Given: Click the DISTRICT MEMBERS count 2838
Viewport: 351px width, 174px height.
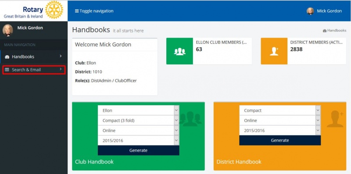Looking at the screenshot, I should [297, 50].
